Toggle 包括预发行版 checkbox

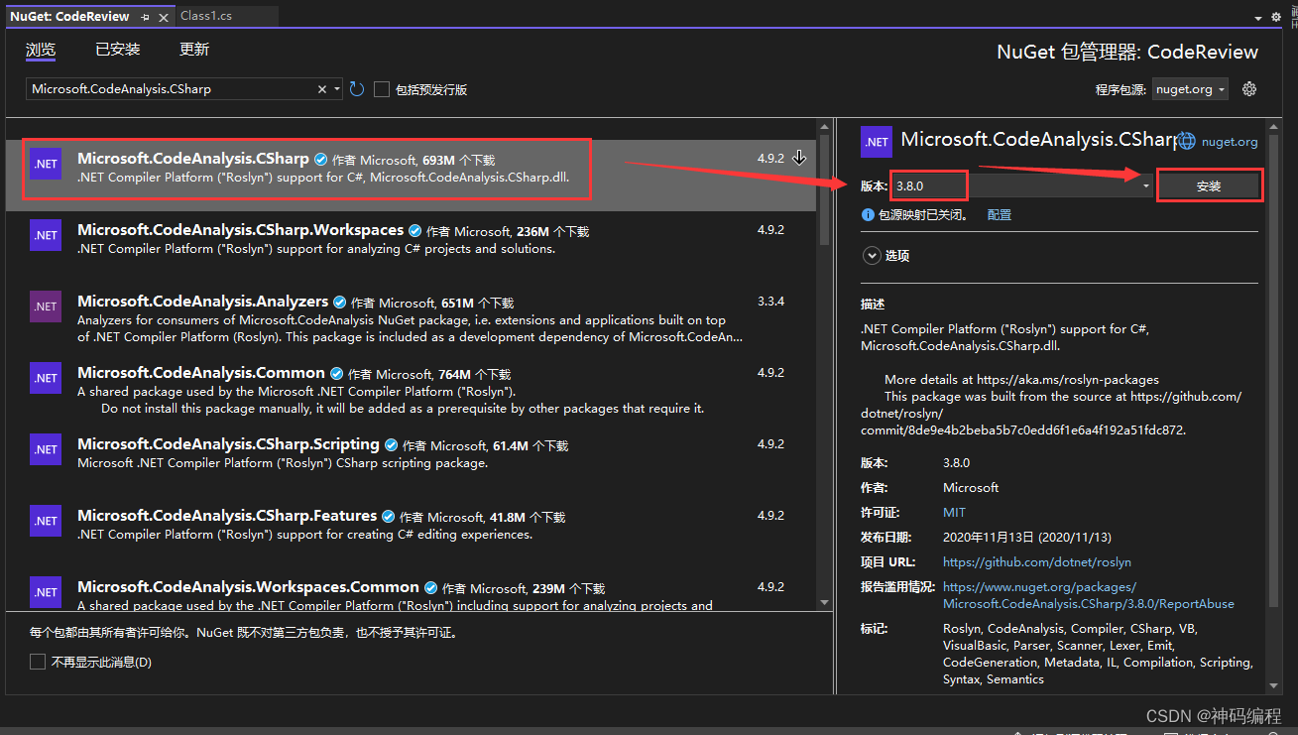pyautogui.click(x=382, y=89)
